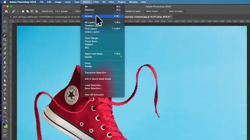250x140 pixels.
Task: Open Focus Area from Select menu
Action: (103, 41)
